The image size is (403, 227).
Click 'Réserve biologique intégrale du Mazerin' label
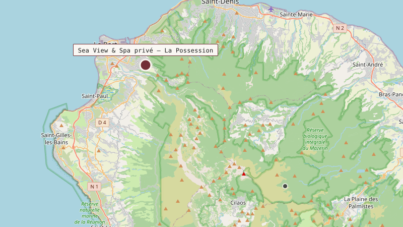pyautogui.click(x=315, y=139)
